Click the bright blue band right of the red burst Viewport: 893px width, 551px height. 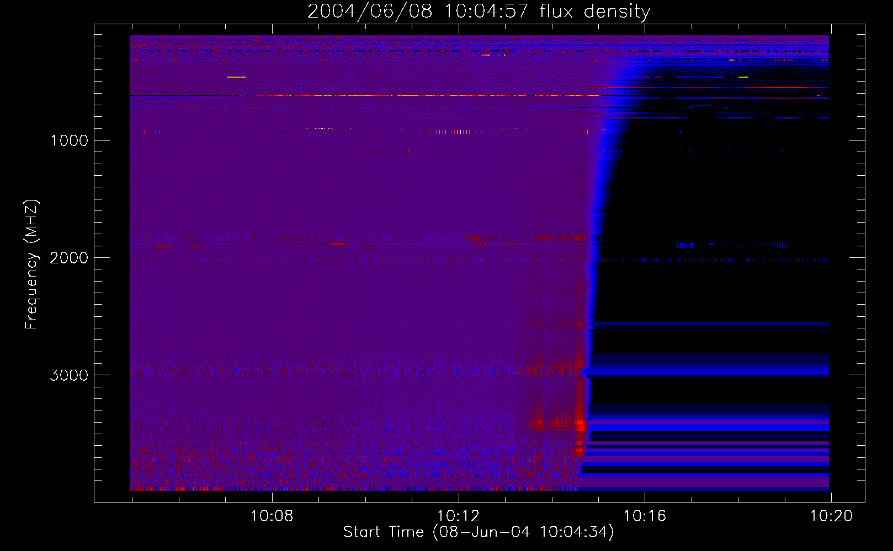(706, 426)
